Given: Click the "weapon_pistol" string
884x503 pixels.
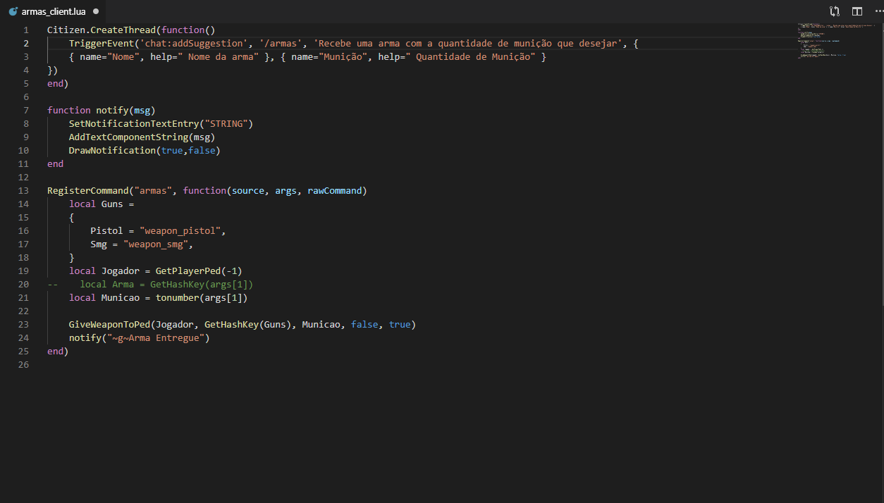Looking at the screenshot, I should pyautogui.click(x=182, y=231).
